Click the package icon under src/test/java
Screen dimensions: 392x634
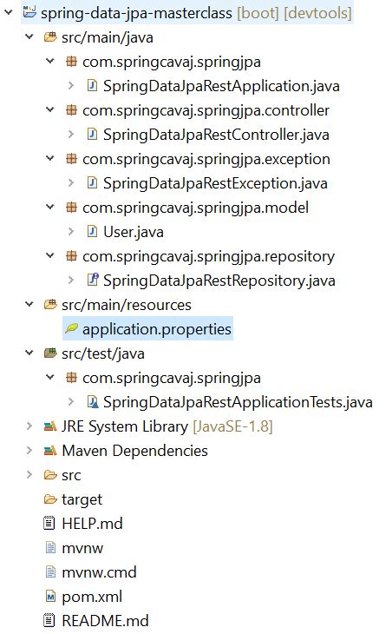(x=71, y=378)
